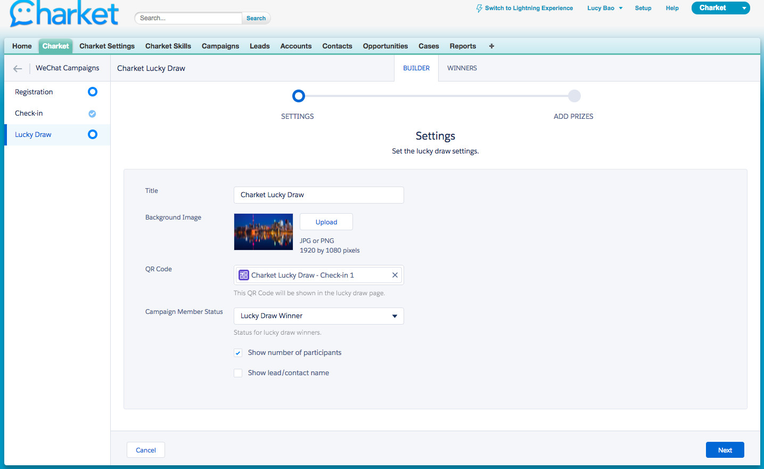The width and height of the screenshot is (764, 469).
Task: Click the Registration step status circle
Action: [93, 92]
